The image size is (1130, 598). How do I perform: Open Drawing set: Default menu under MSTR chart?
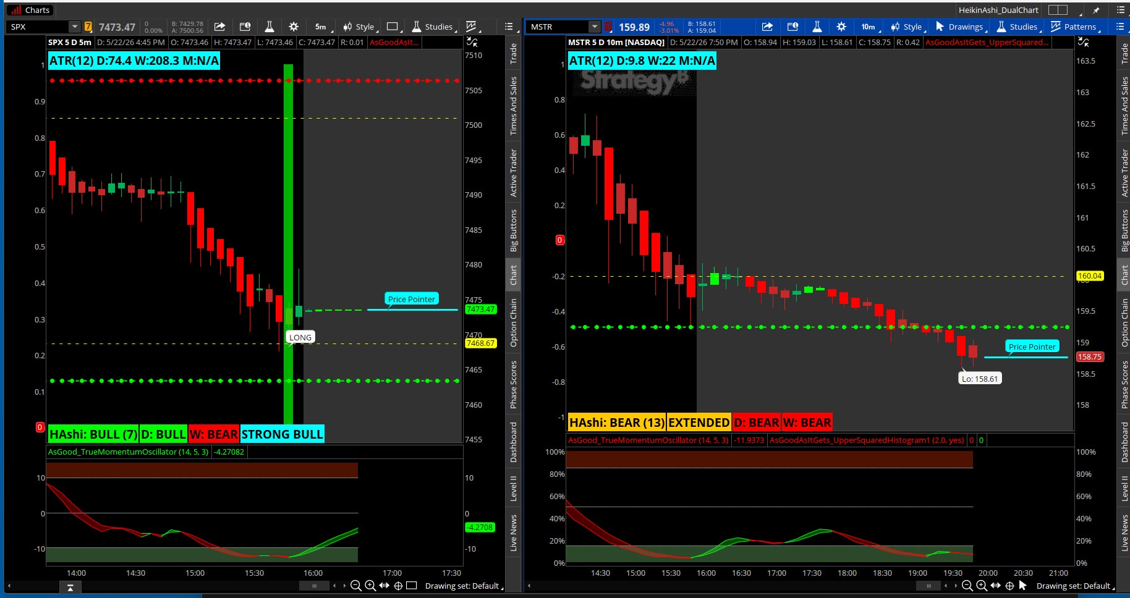[1075, 586]
